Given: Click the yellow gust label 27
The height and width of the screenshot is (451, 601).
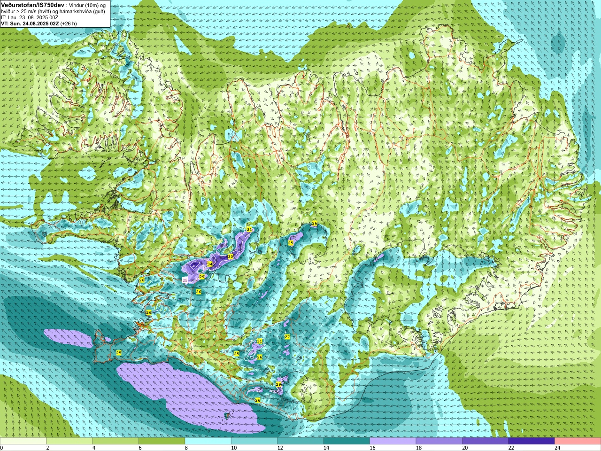Looking at the screenshot, I should 287,337.
